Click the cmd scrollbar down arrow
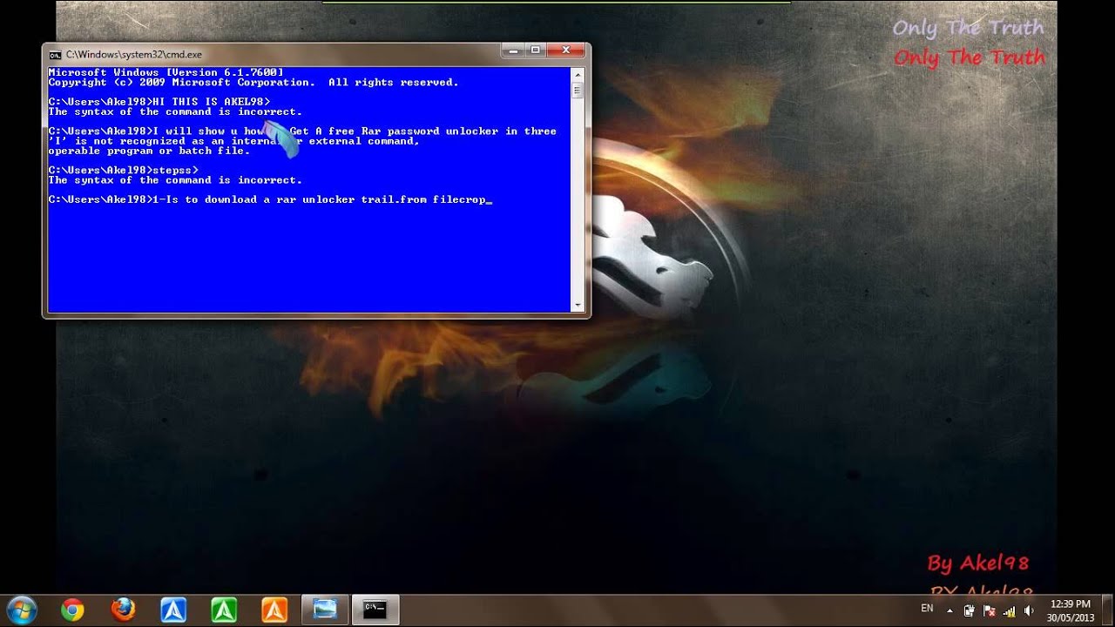The height and width of the screenshot is (627, 1115). tap(577, 306)
